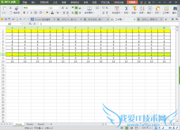The image size is (180, 130).
Task: Collapse the ribbon with the up chevron
Action: [159, 2]
